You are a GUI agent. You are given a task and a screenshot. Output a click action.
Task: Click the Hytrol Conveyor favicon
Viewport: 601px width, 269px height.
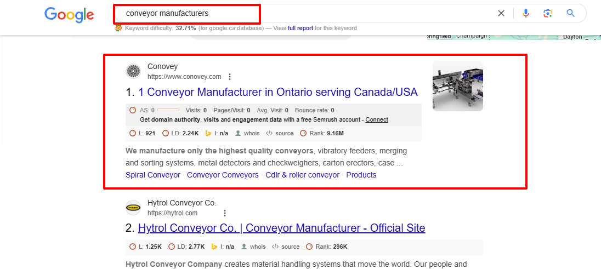click(x=133, y=207)
